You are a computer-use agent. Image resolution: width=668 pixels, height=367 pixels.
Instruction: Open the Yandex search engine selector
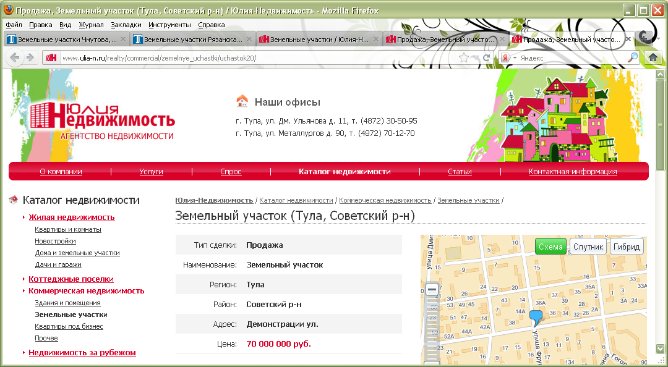tap(508, 58)
